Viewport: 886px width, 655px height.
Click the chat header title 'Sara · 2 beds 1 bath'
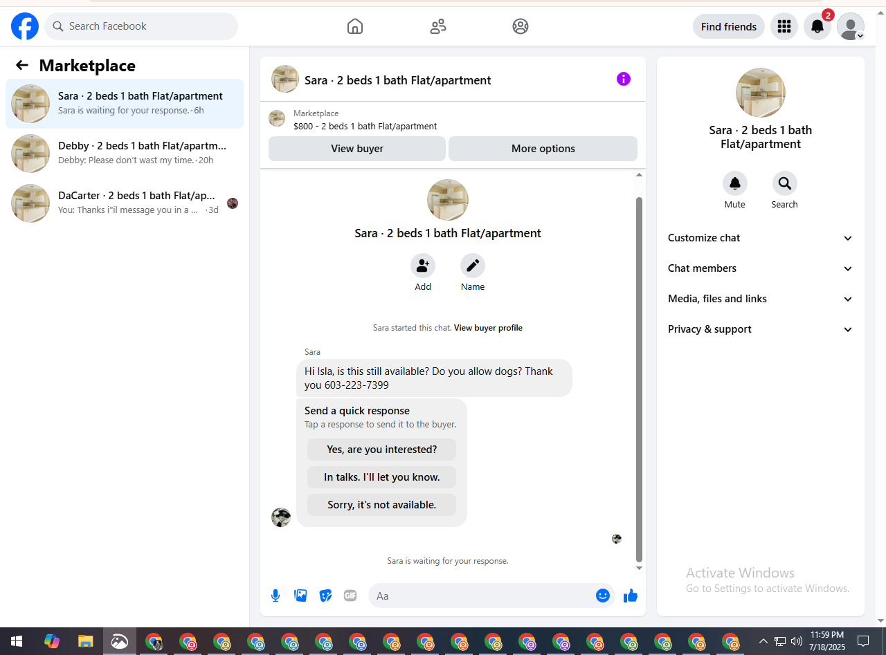click(x=398, y=80)
